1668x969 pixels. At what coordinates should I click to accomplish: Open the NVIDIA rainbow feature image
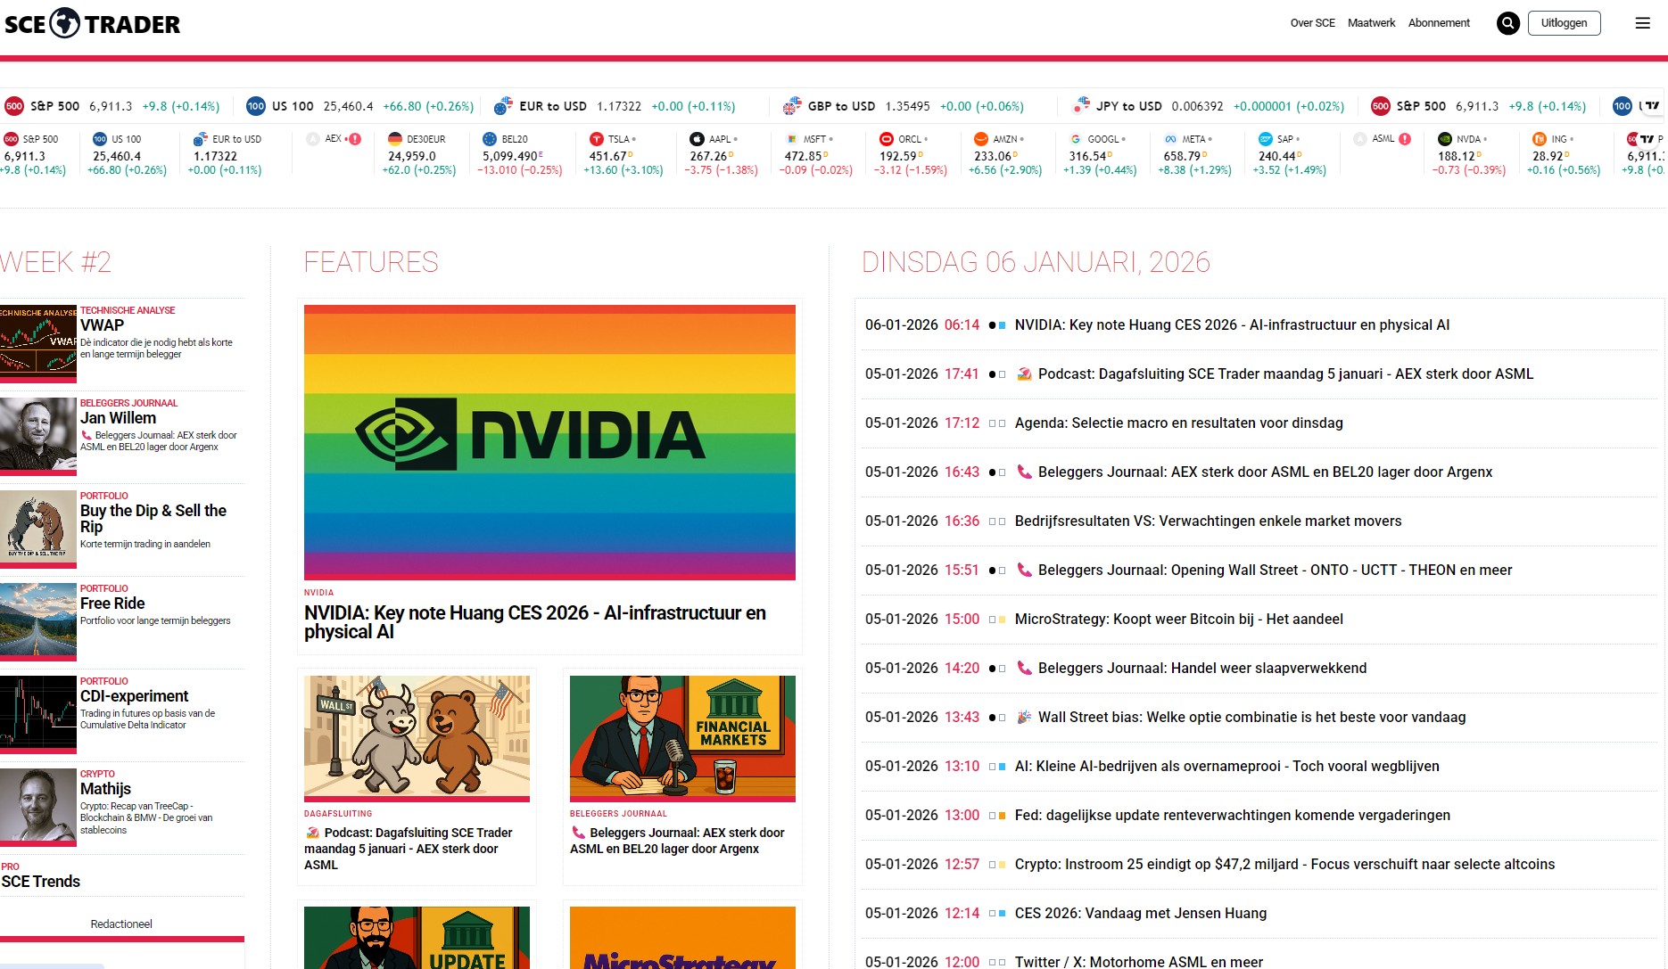pos(549,442)
